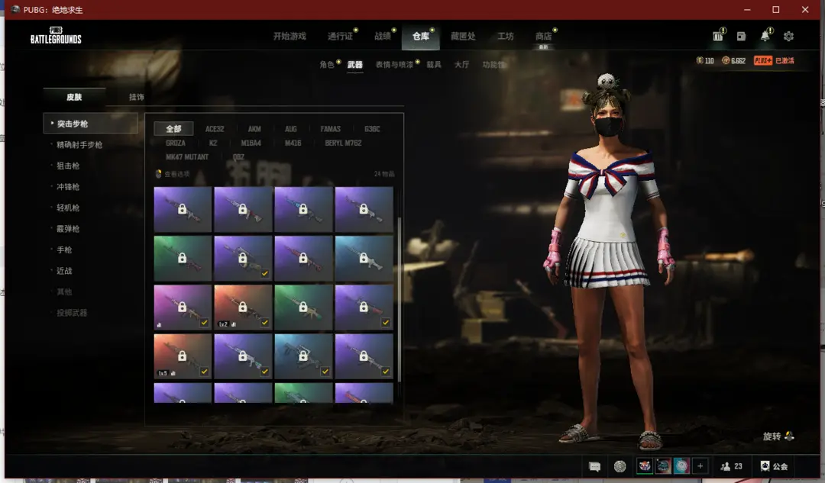The height and width of the screenshot is (483, 825).
Task: Filter skins by QBZ
Action: coord(238,157)
